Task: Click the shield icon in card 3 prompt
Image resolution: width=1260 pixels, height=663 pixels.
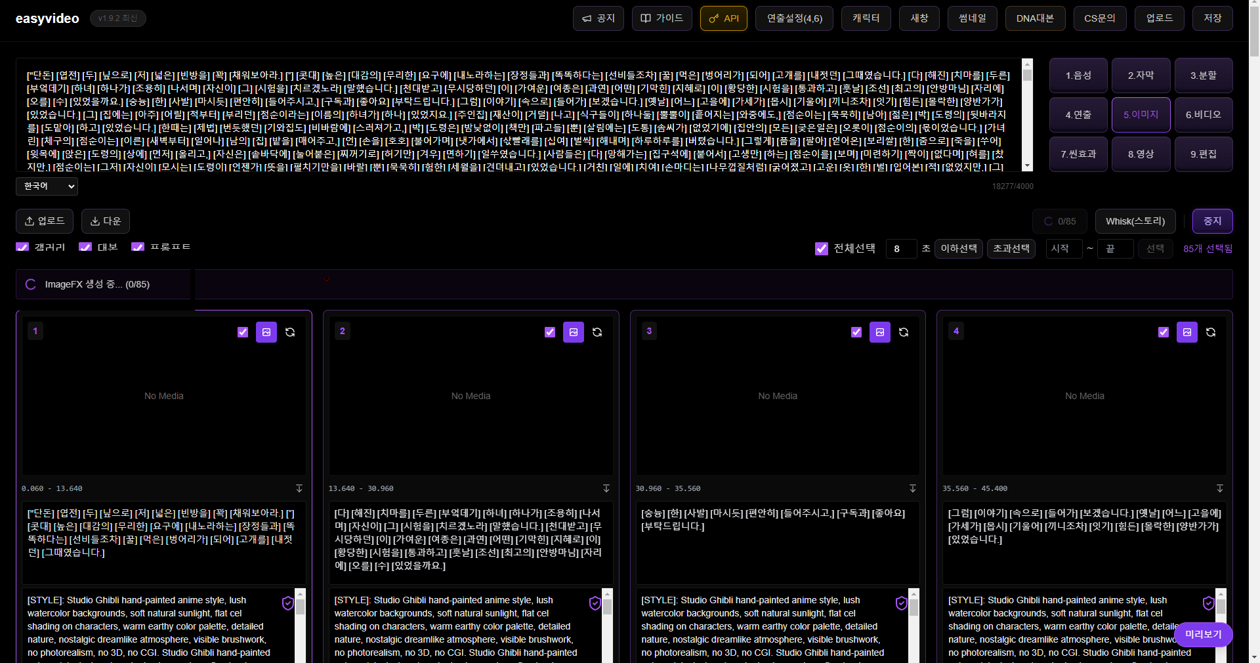Action: pyautogui.click(x=902, y=603)
